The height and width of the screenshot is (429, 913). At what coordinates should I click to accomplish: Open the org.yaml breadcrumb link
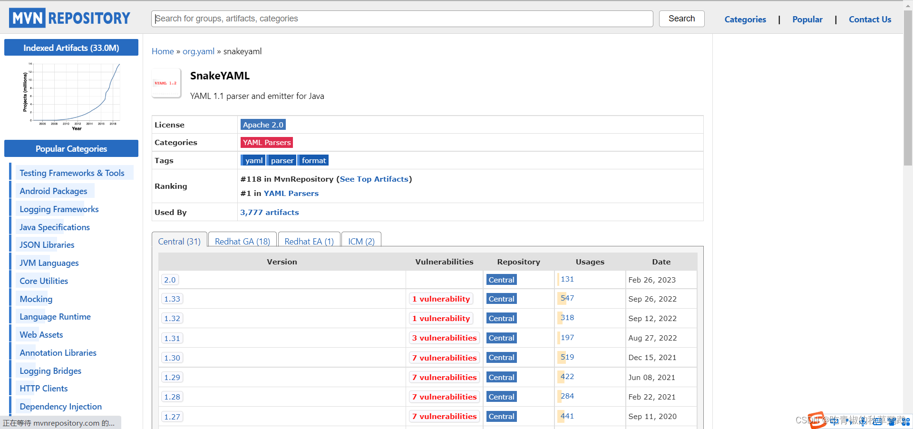point(198,51)
